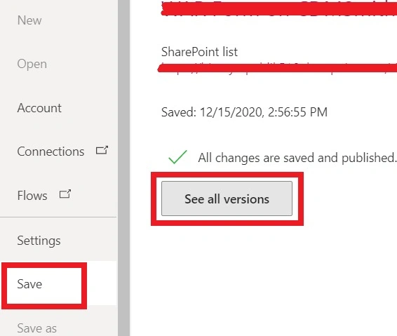Open the external link icon beside Connections
The height and width of the screenshot is (336, 397).
(x=102, y=150)
